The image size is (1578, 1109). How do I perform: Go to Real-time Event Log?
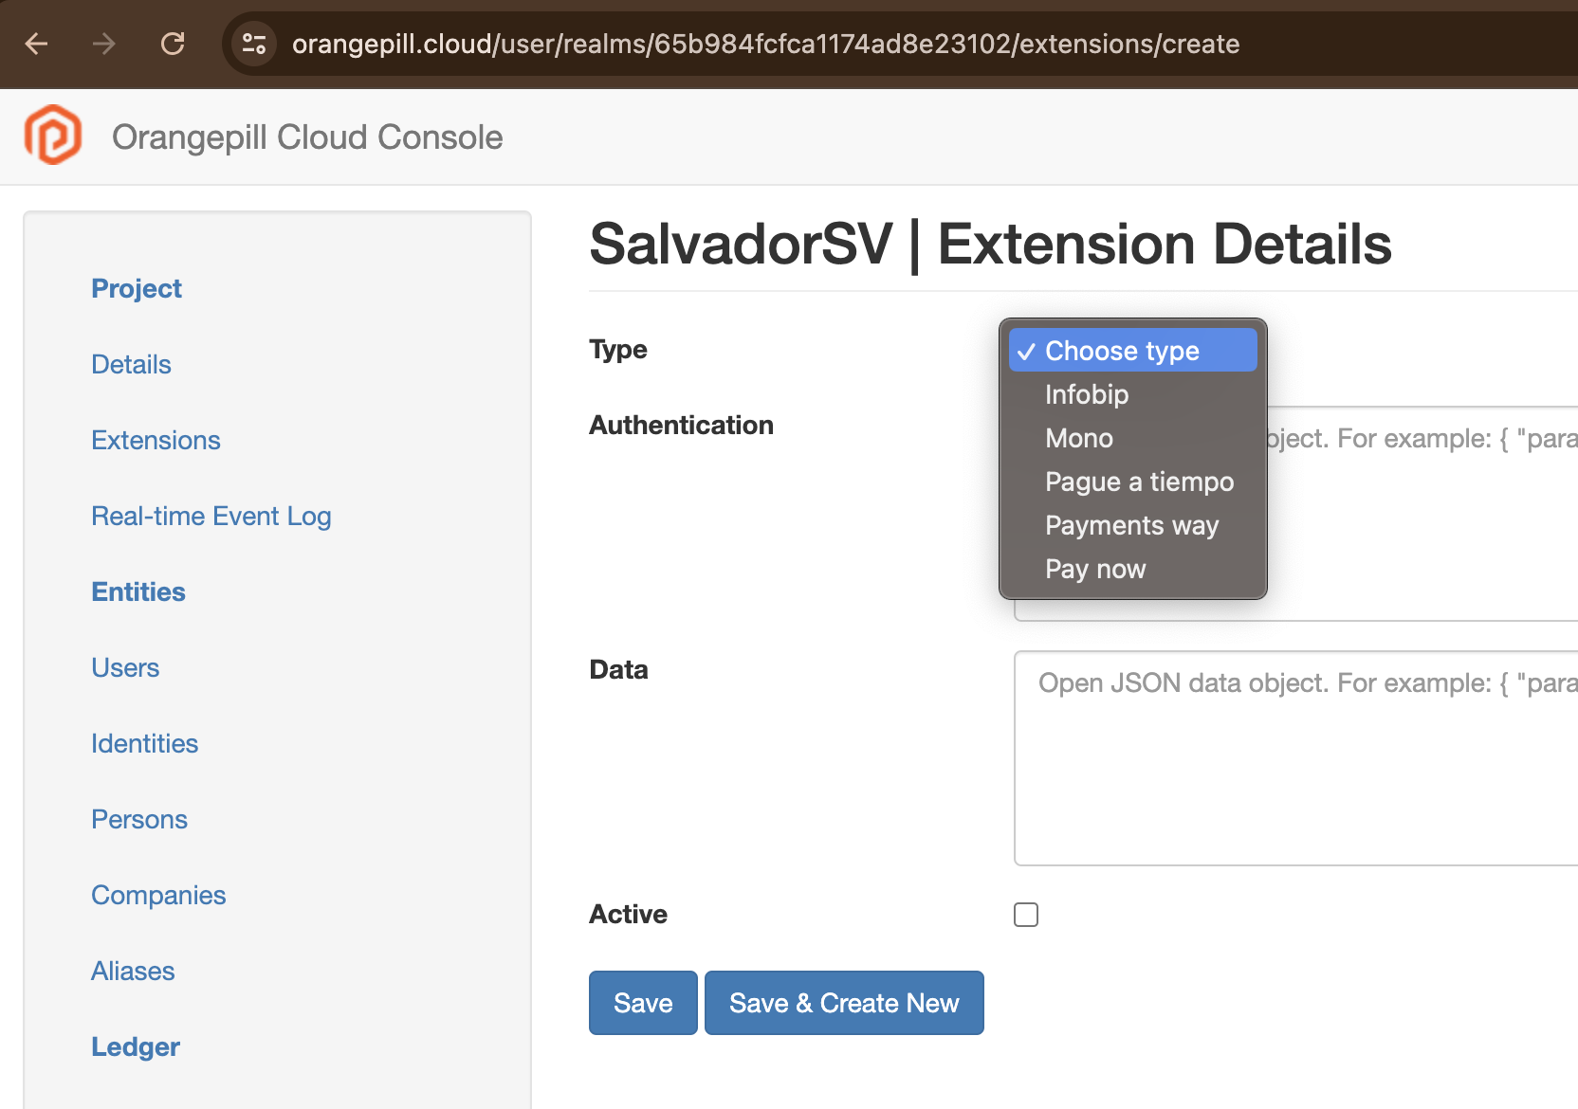point(211,516)
